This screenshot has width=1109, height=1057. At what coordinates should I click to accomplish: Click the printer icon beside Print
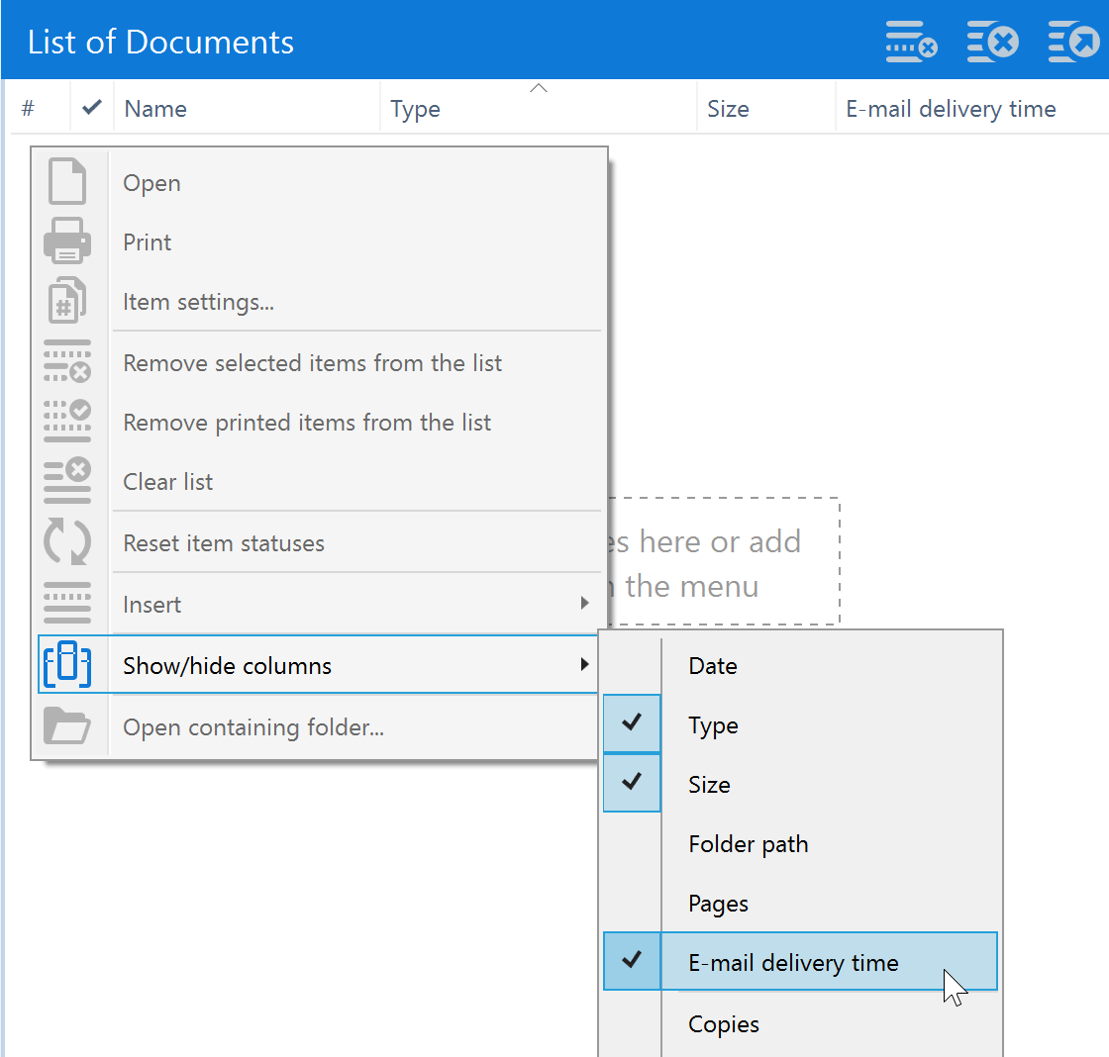point(67,241)
